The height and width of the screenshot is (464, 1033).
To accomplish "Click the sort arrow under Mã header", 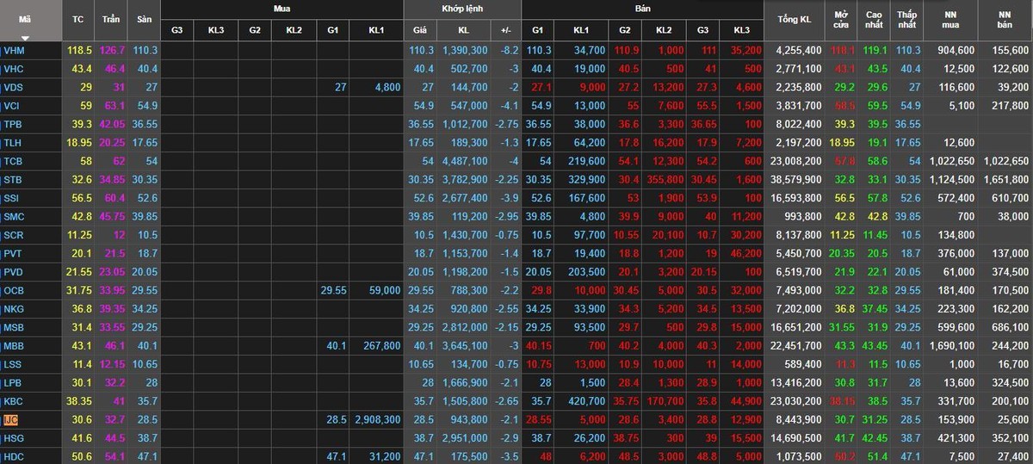I will (x=25, y=37).
